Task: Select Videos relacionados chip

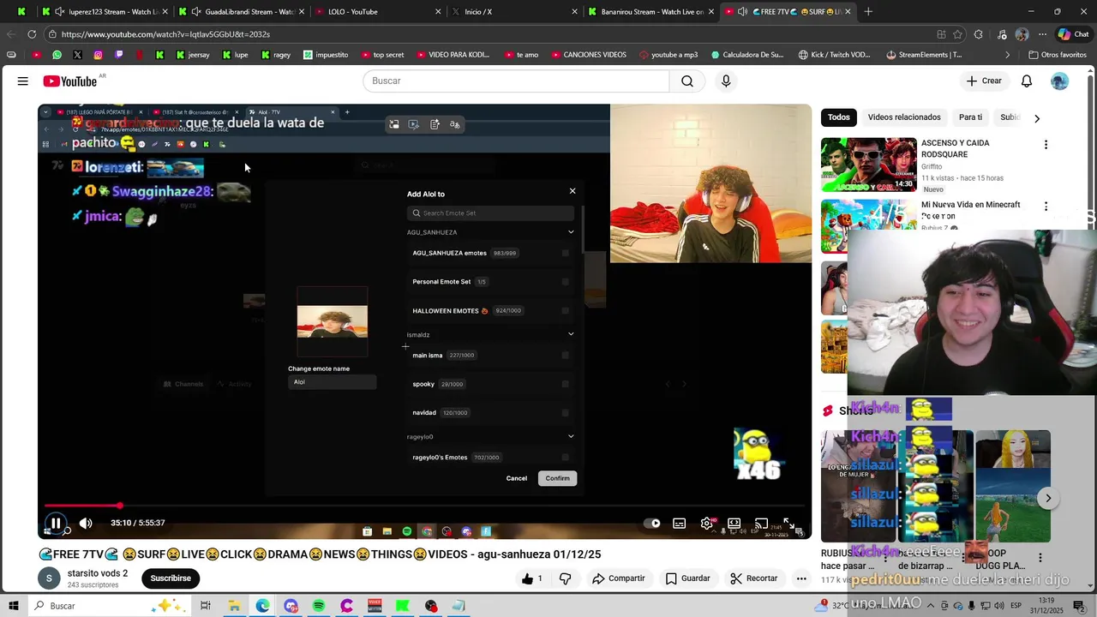Action: pos(904,117)
